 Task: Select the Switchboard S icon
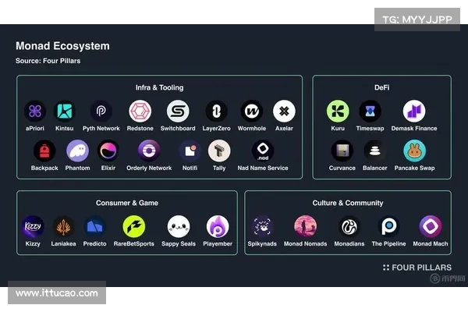point(178,112)
